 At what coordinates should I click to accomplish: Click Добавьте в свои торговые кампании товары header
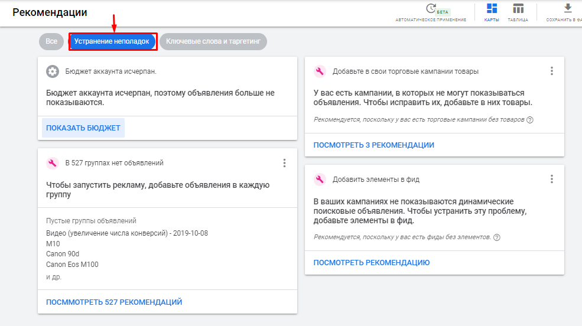coord(405,71)
